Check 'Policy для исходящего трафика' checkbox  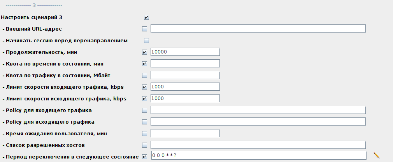point(145,122)
